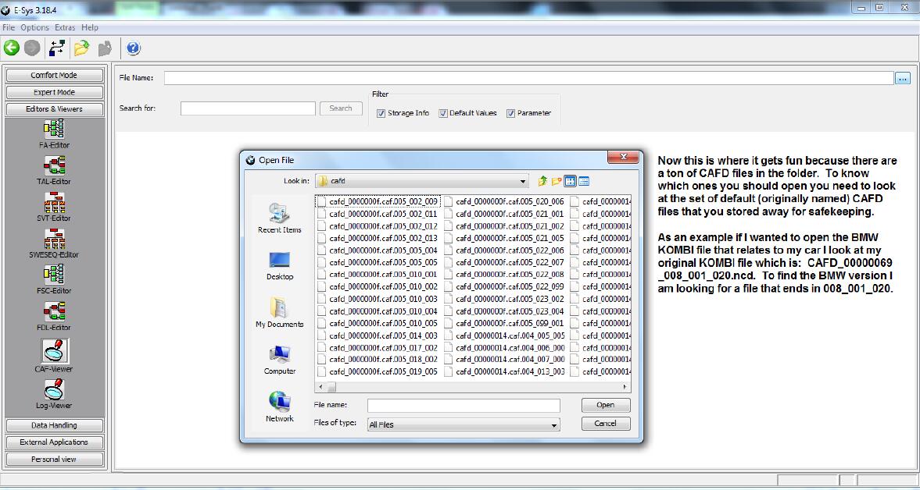Select Network in dialog sidebar
The image size is (920, 490).
(279, 407)
